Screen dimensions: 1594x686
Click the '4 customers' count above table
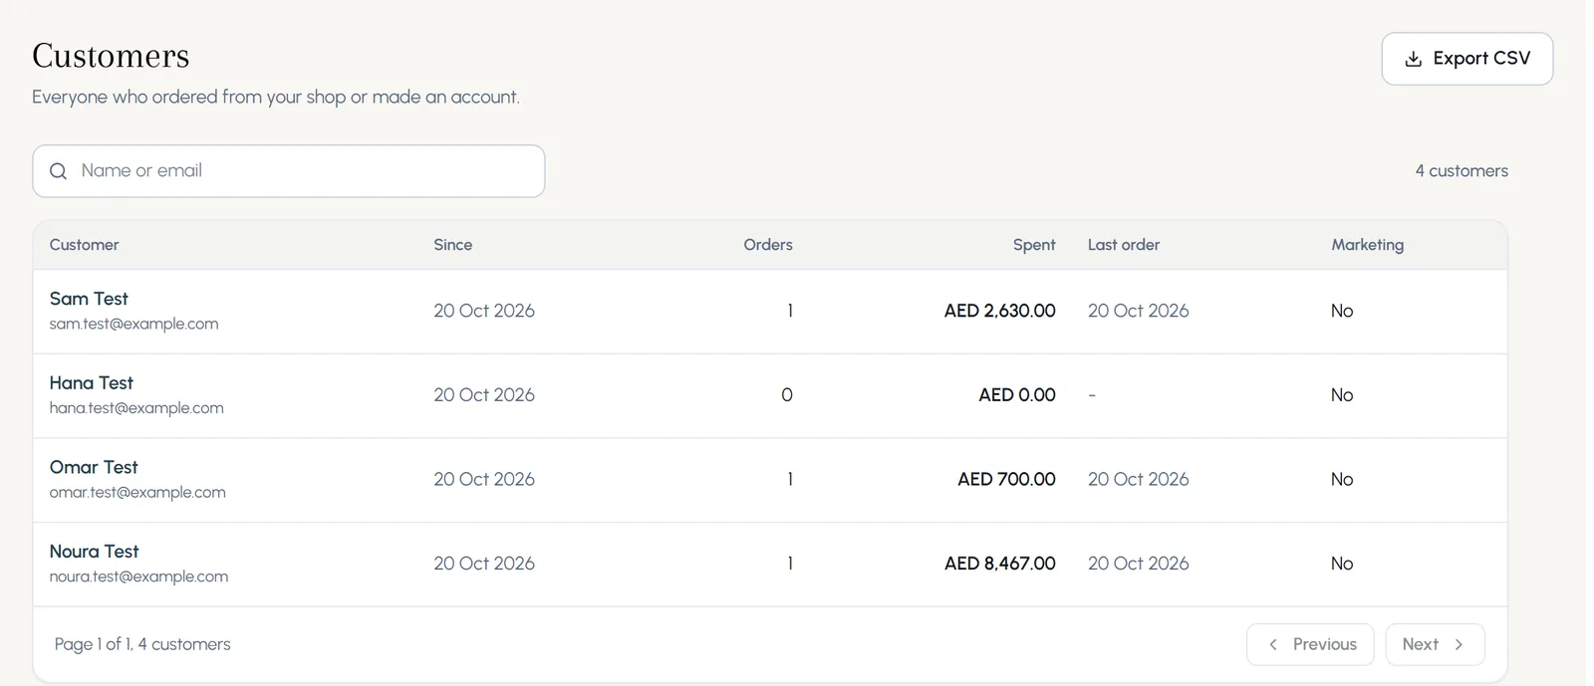[x=1461, y=171]
